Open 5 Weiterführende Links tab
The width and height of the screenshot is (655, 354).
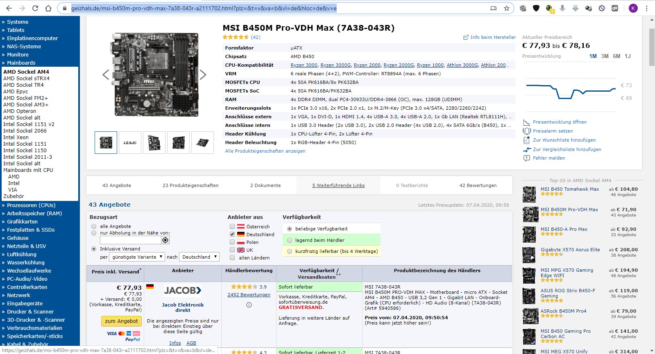[338, 185]
